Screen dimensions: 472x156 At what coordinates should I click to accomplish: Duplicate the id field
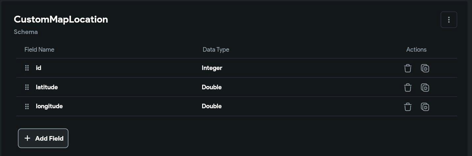pos(425,68)
